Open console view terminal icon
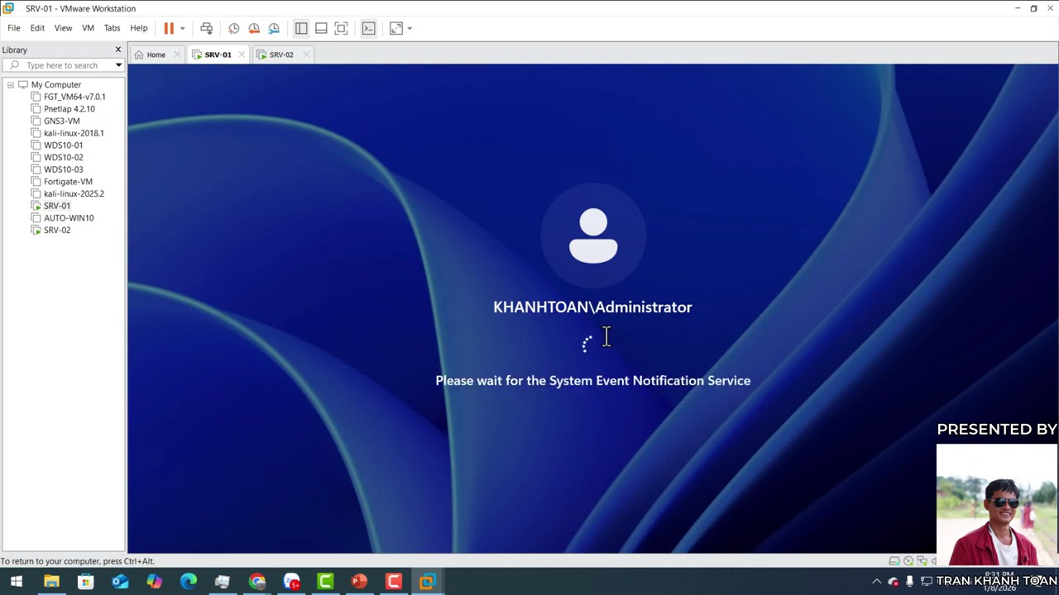The height and width of the screenshot is (595, 1059). tap(369, 28)
